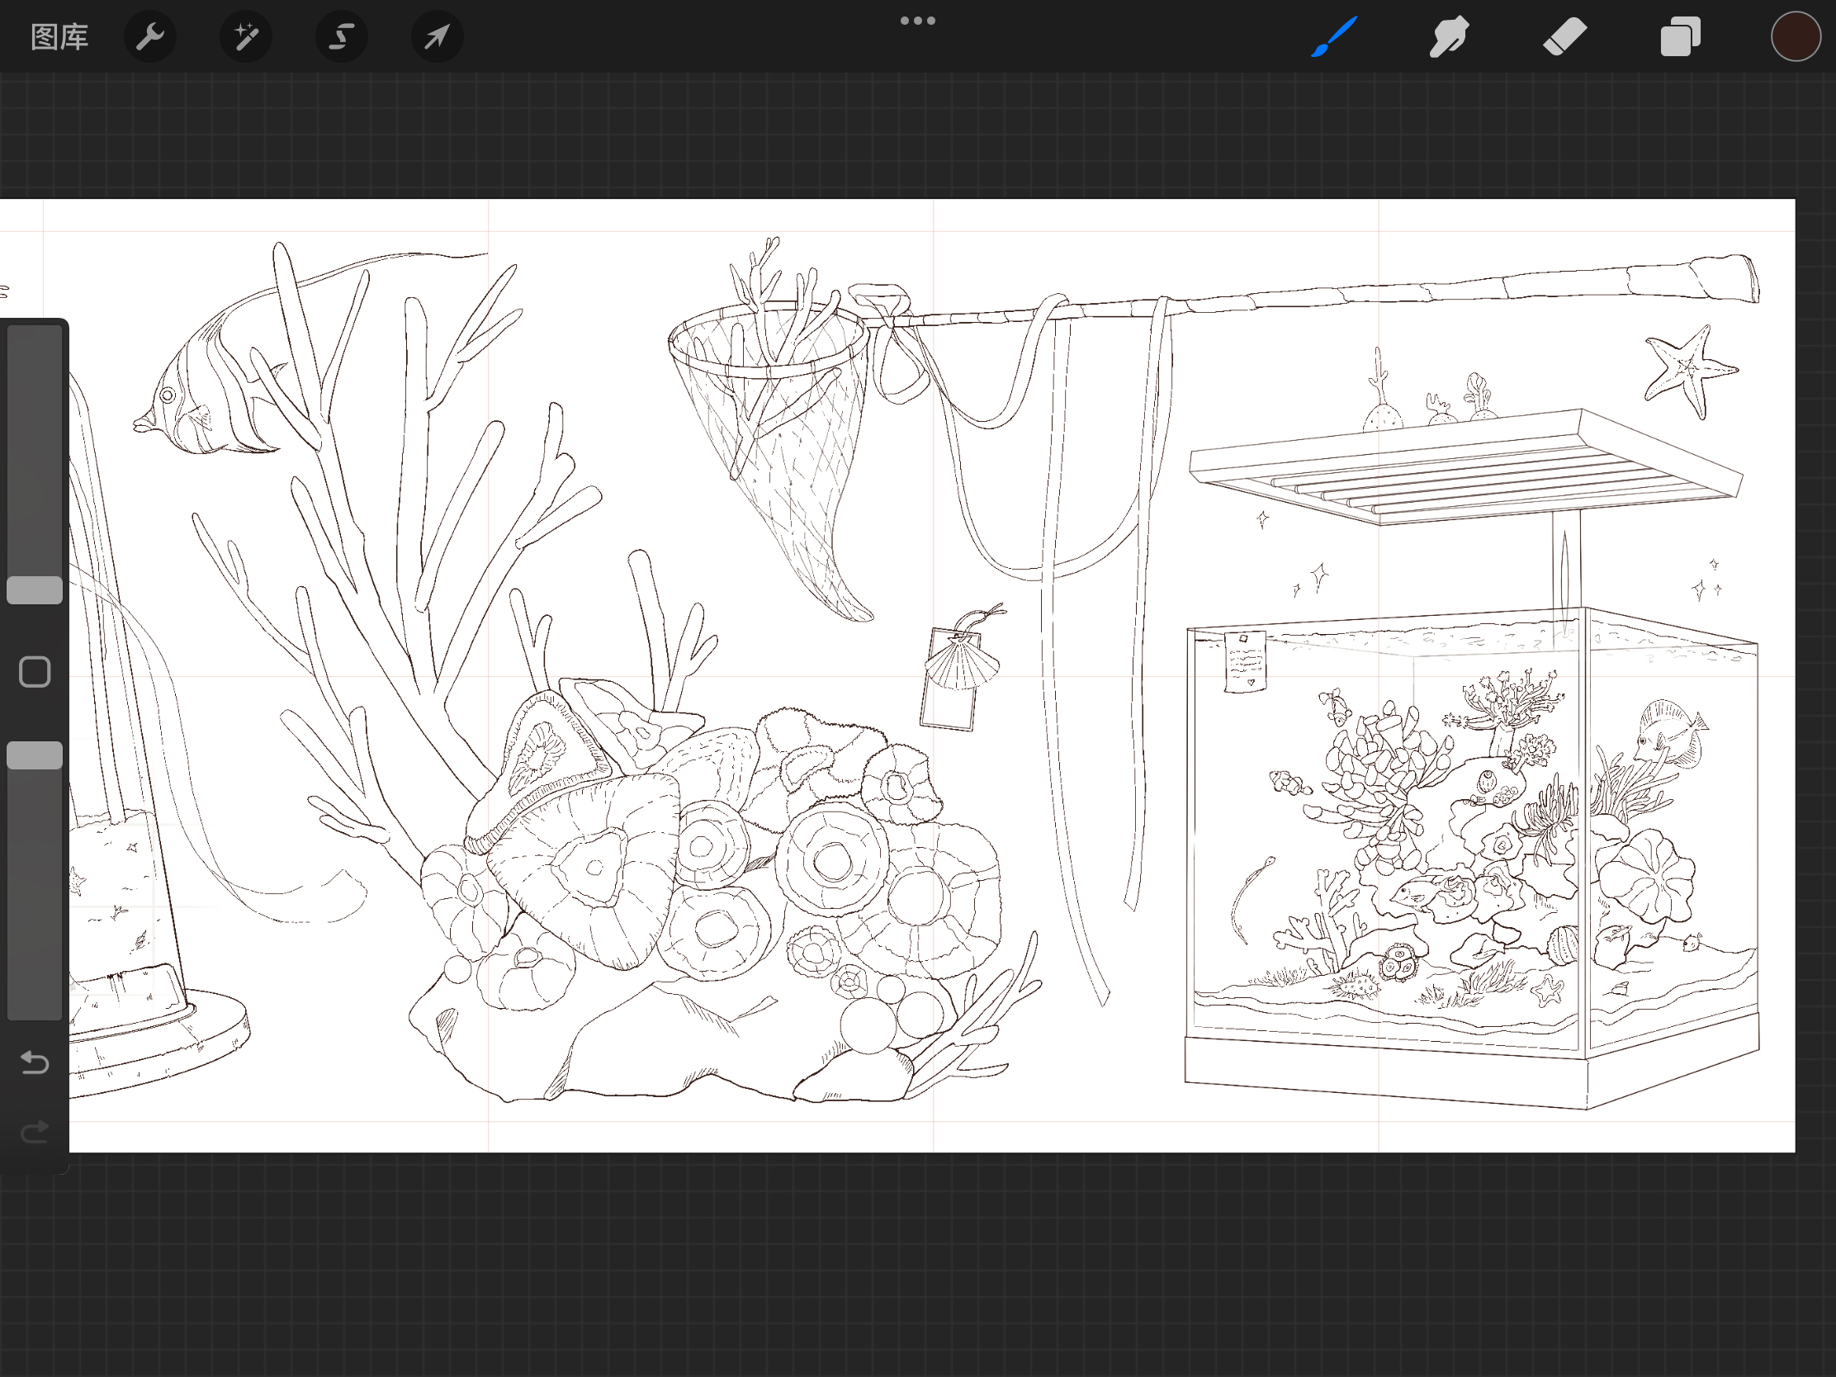Click the brush opacity slider handle
The image size is (1836, 1377).
[x=35, y=755]
